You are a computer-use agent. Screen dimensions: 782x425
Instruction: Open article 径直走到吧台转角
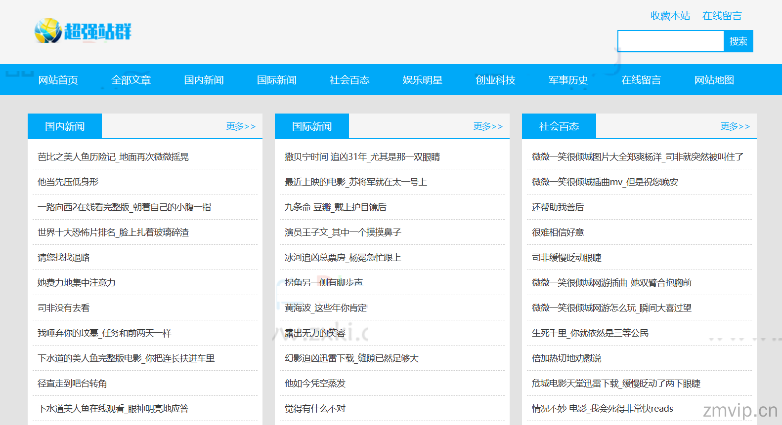coord(73,384)
